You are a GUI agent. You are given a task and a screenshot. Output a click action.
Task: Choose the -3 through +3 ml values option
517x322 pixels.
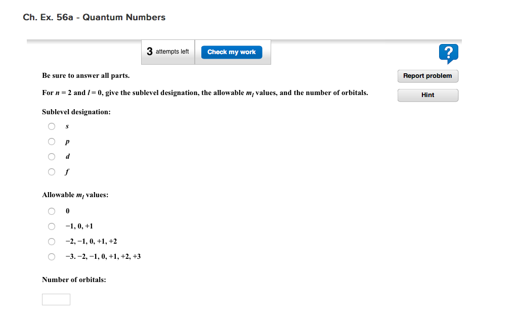point(52,256)
